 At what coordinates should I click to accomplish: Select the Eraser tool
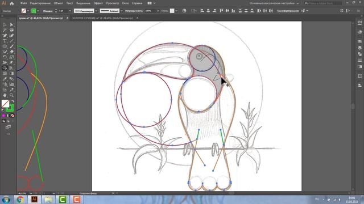(11, 52)
